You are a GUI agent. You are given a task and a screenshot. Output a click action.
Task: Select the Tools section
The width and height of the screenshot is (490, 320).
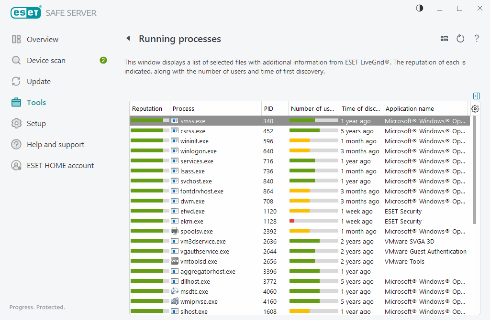pyautogui.click(x=36, y=102)
